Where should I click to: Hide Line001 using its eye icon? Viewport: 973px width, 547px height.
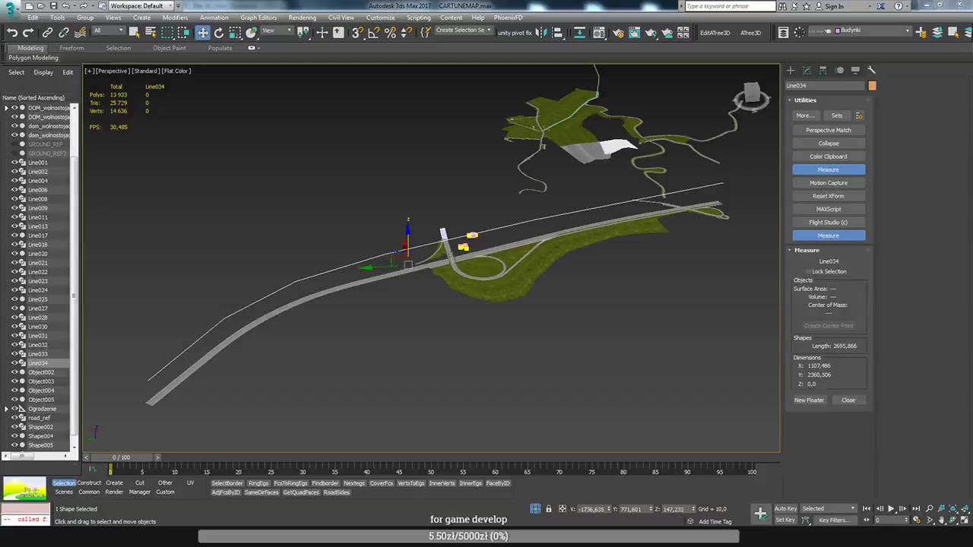point(14,163)
